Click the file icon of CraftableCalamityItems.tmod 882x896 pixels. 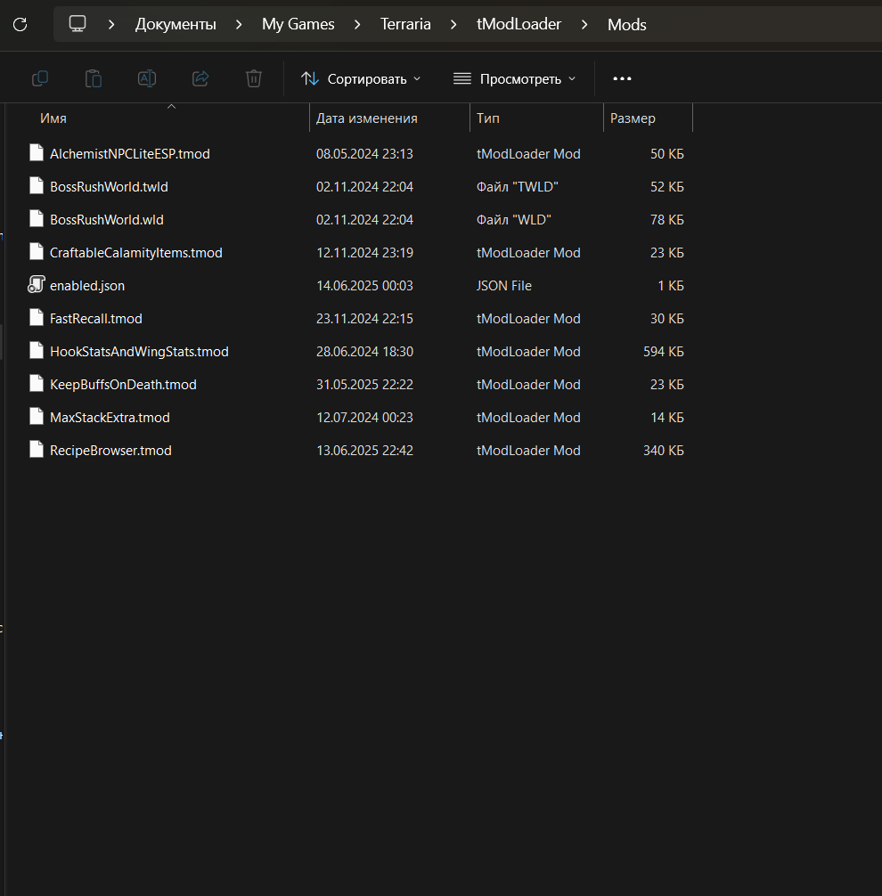(x=37, y=252)
